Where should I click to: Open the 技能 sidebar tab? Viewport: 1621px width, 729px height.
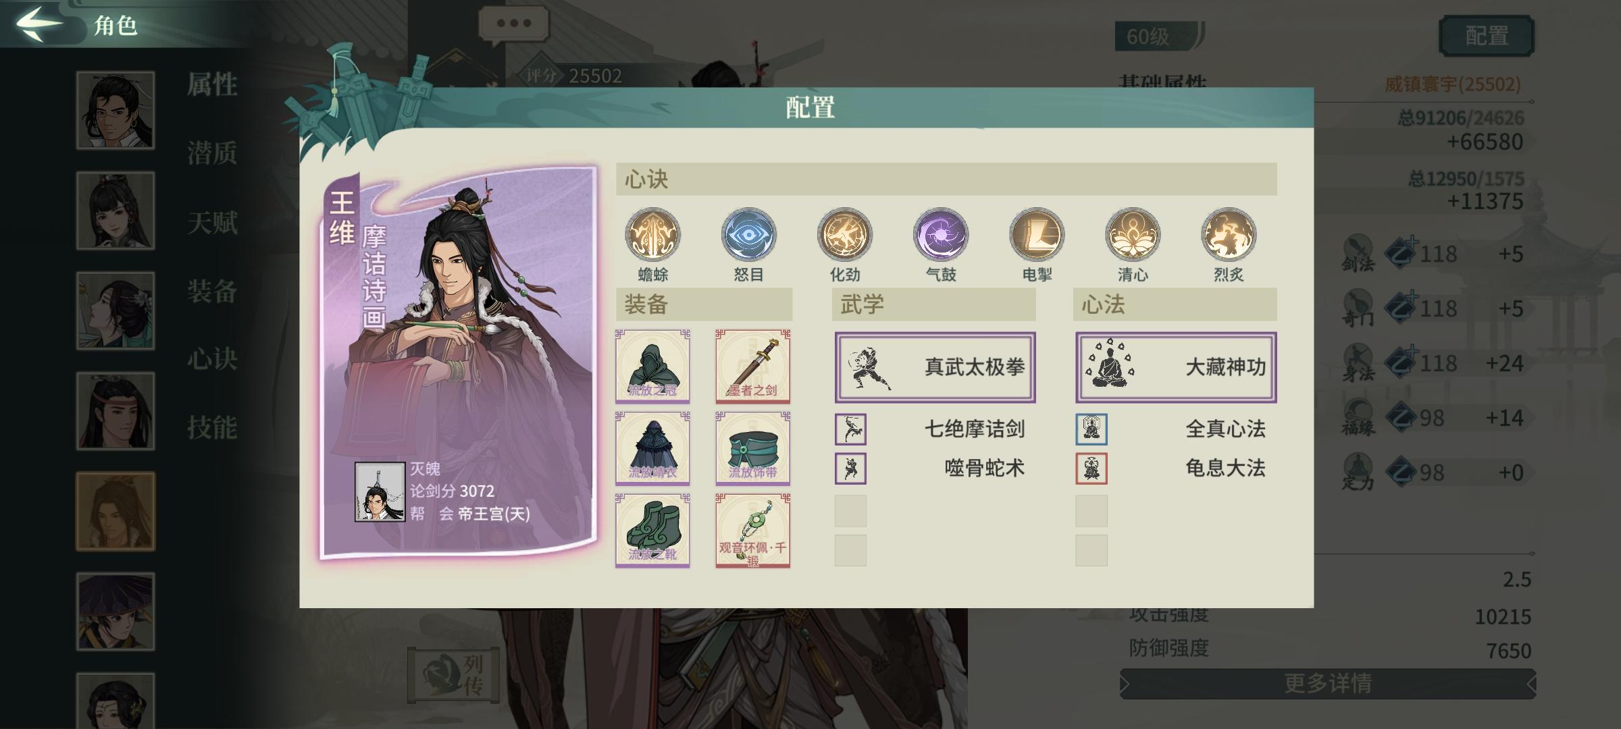(212, 427)
